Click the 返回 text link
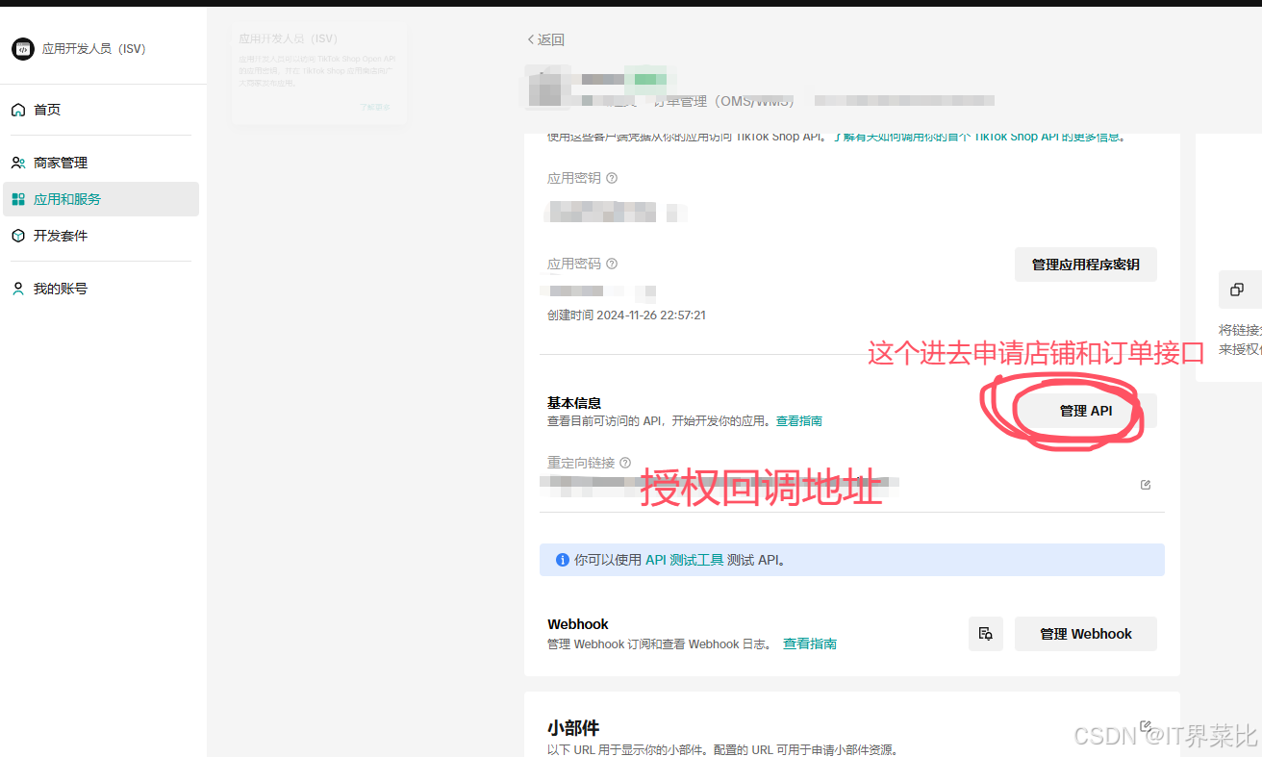This screenshot has height=757, width=1262. 551,39
